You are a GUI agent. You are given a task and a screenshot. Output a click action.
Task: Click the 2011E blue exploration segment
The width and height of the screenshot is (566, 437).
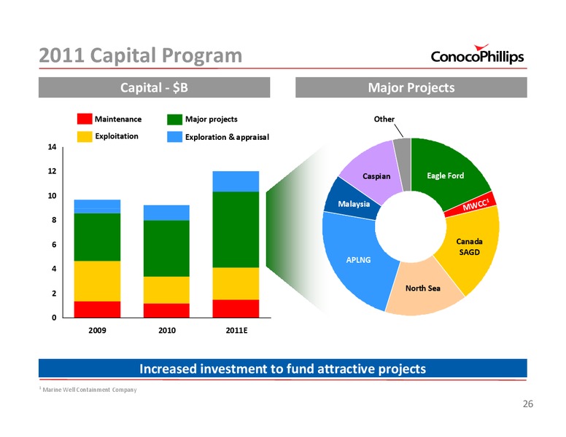pos(236,181)
